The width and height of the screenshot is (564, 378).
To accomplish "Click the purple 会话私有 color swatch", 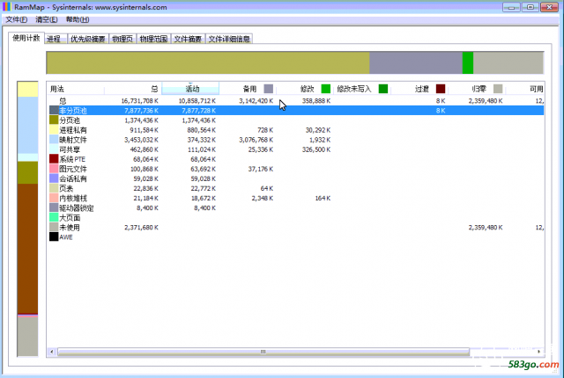I will coord(54,178).
